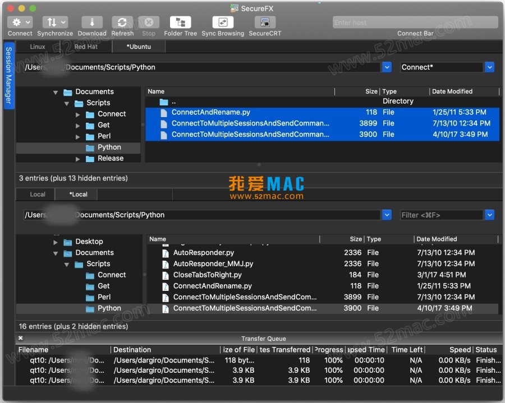Launch SecureCRT from the toolbar

coord(265,22)
